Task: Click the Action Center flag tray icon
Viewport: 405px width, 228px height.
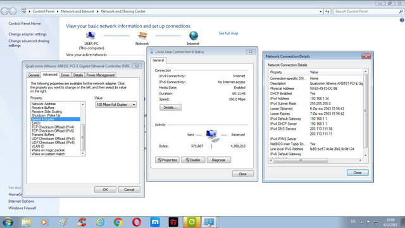Action: point(369,222)
